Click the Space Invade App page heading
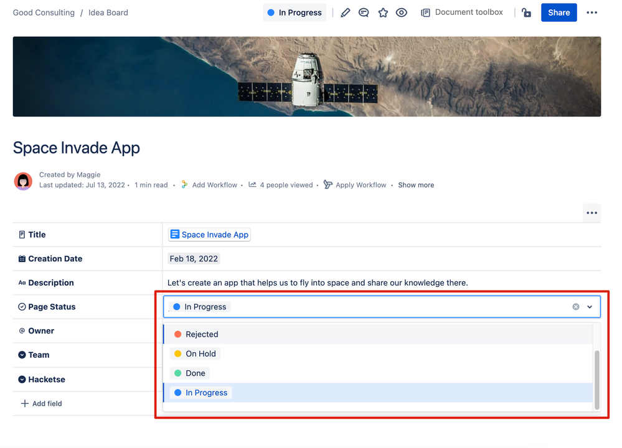622x448 pixels. 76,148
